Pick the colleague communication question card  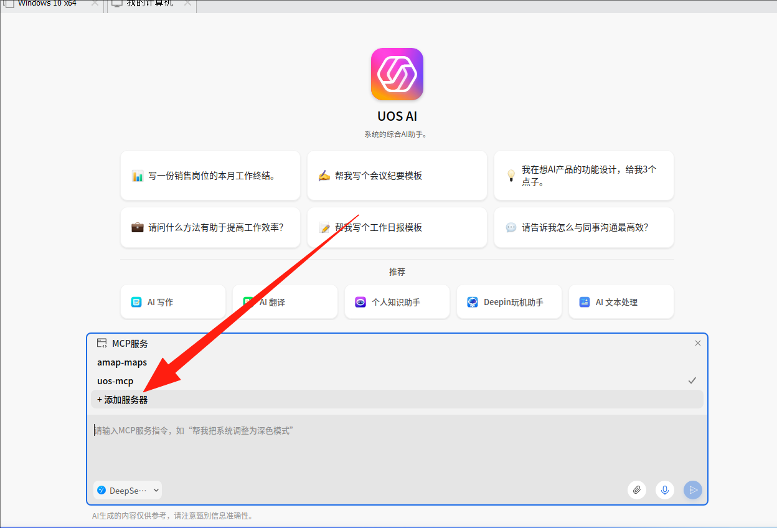584,227
